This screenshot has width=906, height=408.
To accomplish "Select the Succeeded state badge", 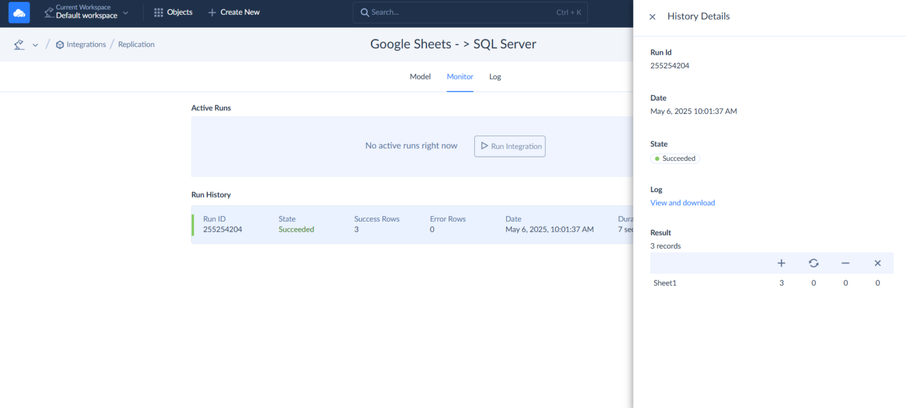I will tap(675, 158).
